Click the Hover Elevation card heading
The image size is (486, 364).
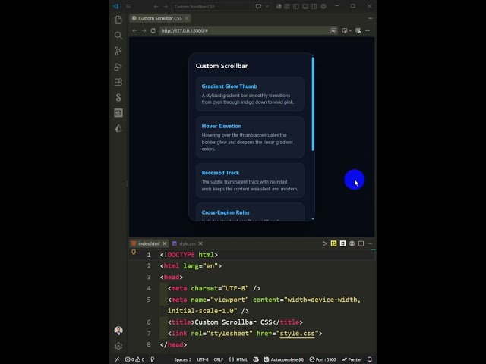click(222, 127)
